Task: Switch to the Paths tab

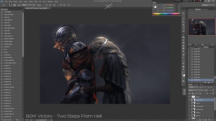Action: 201,85
